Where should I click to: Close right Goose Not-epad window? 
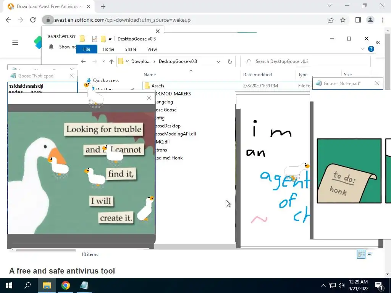click(377, 84)
